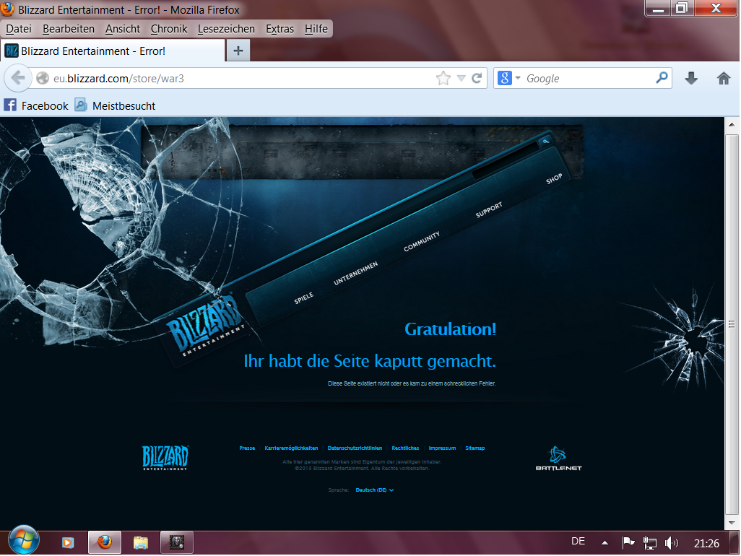Open the Hilfe menu
Screen dimensions: 741x556
coord(316,29)
